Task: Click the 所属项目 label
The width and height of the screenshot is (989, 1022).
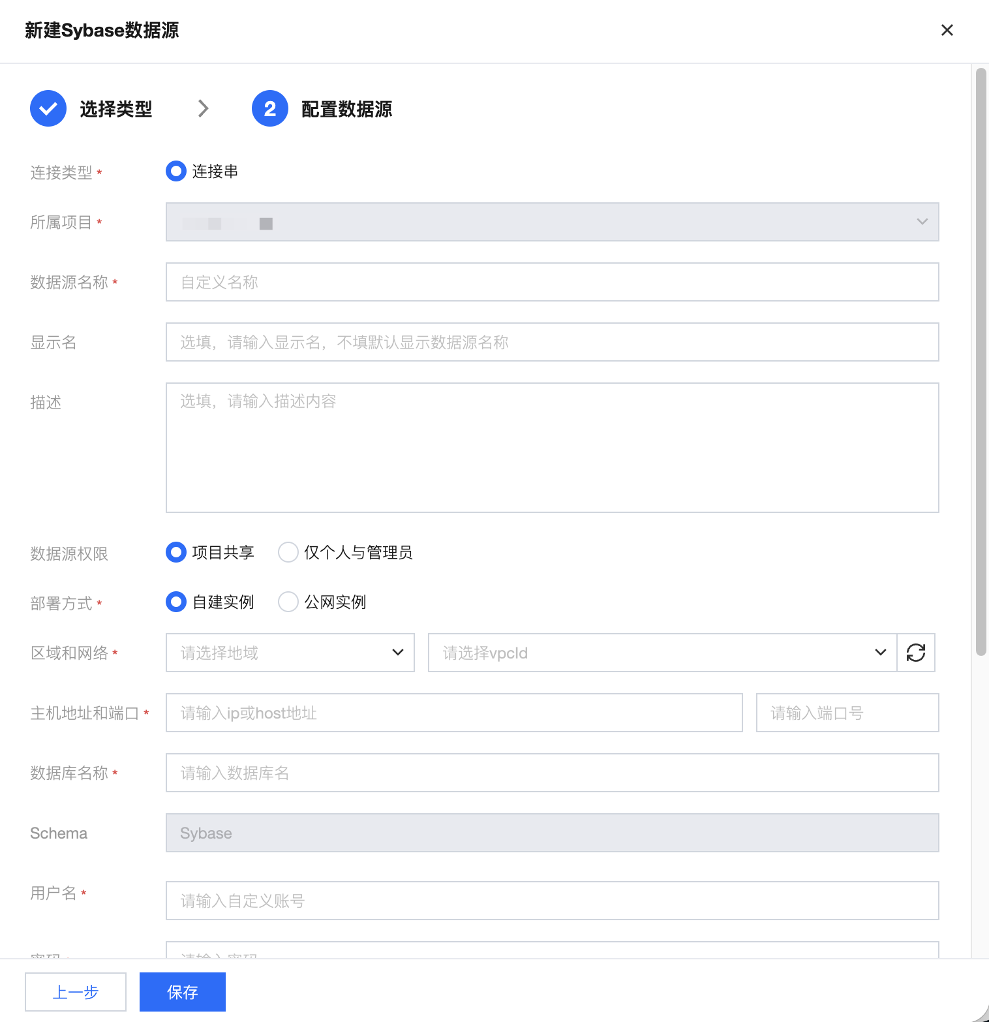Action: point(61,223)
